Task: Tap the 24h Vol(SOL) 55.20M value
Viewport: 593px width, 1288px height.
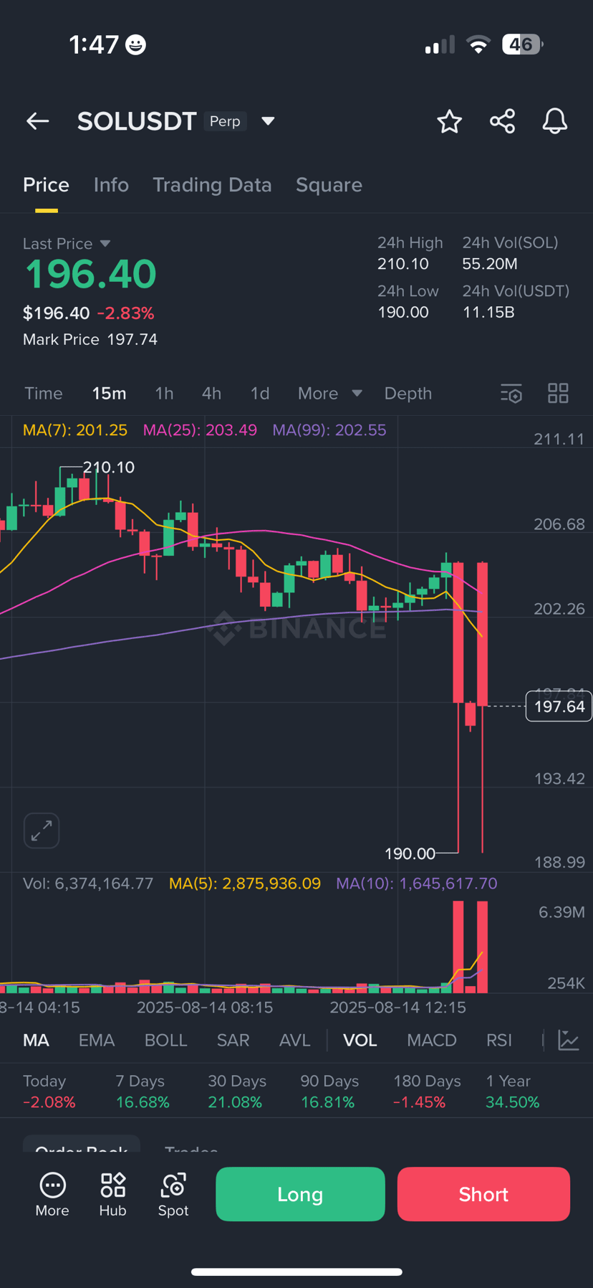Action: [x=490, y=264]
